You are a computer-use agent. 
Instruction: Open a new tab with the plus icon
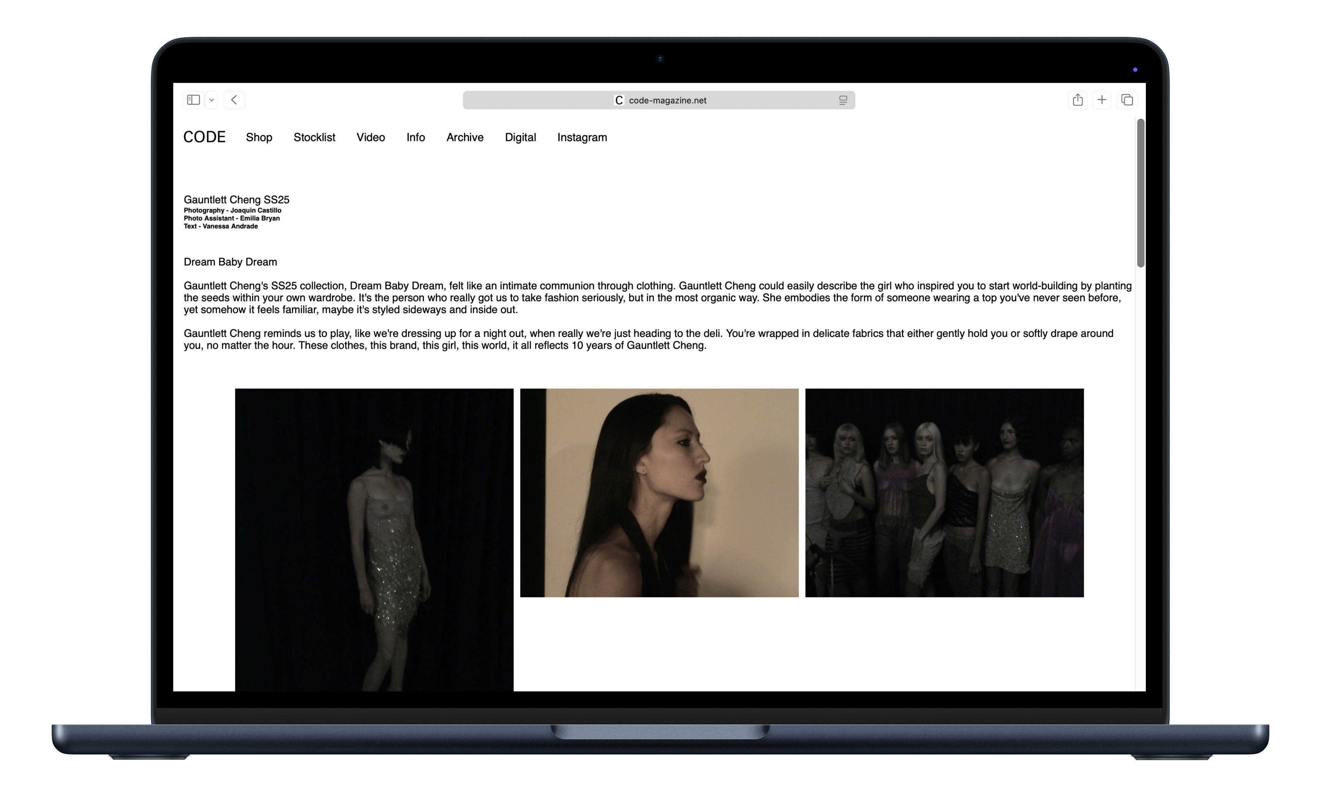[1102, 100]
